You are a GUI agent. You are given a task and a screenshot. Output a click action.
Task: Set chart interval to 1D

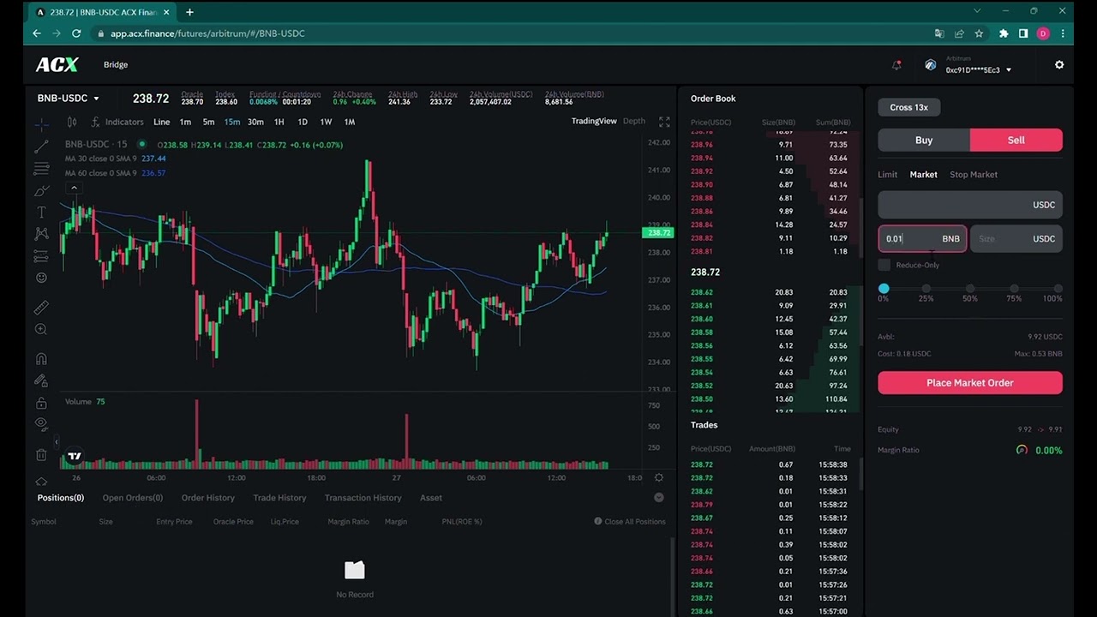click(302, 122)
